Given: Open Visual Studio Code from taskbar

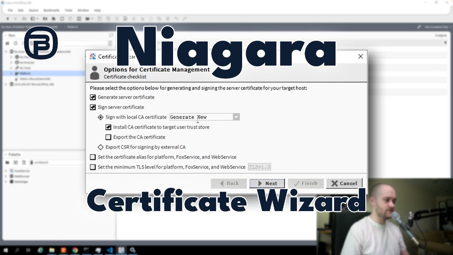Looking at the screenshot, I should point(110,250).
